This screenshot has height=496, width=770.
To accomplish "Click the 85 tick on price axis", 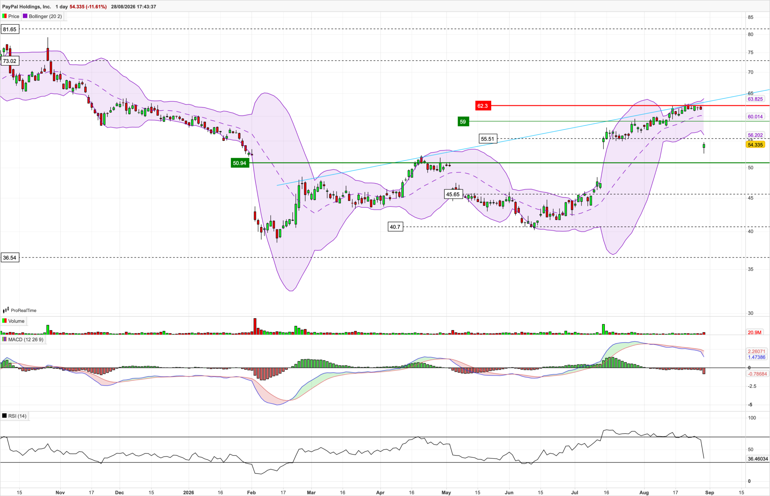I will 751,17.
